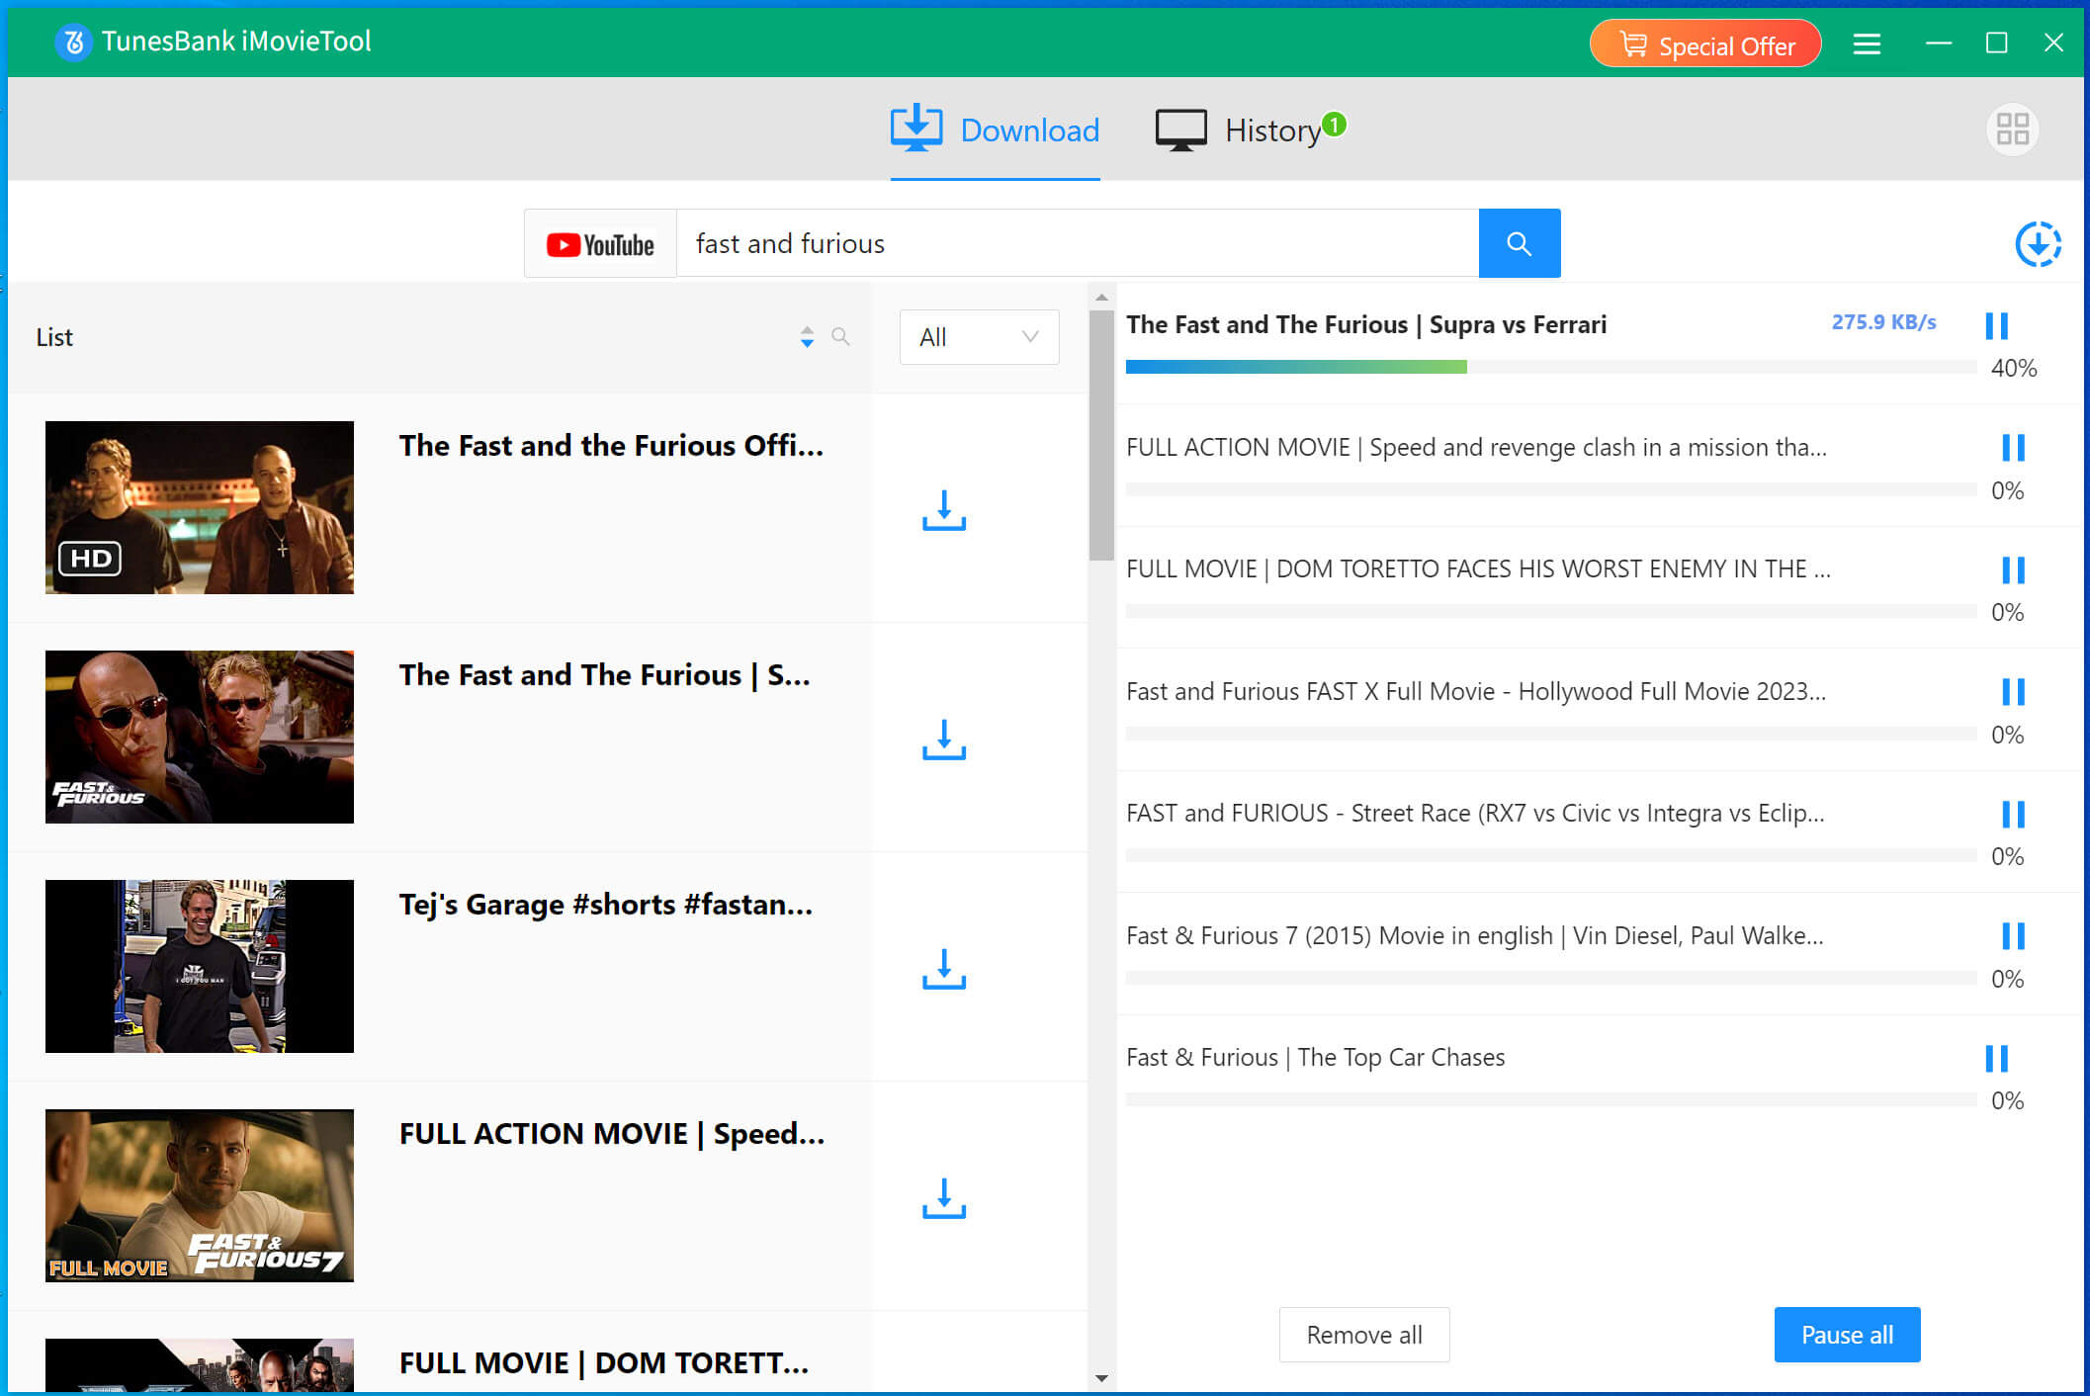Click the List header label
Image resolution: width=2090 pixels, height=1396 pixels.
click(x=54, y=338)
